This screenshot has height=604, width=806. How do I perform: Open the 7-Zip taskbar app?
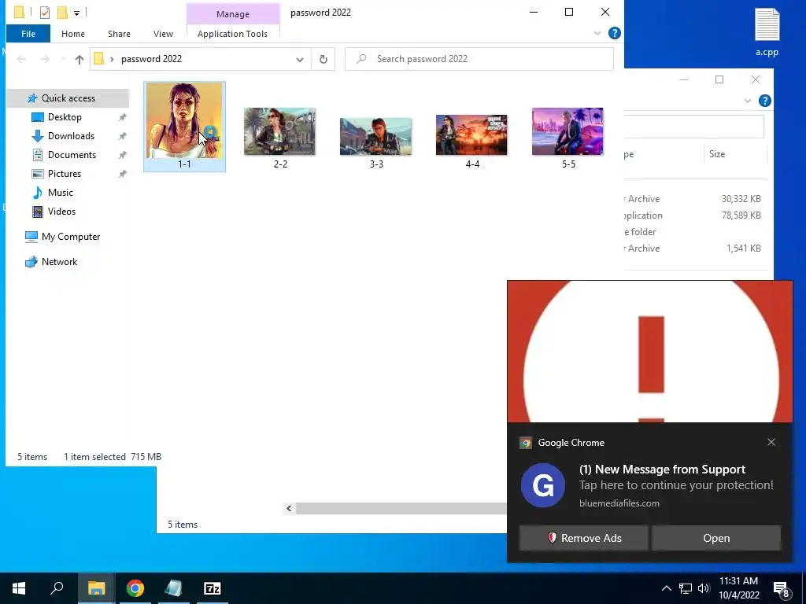click(x=213, y=588)
